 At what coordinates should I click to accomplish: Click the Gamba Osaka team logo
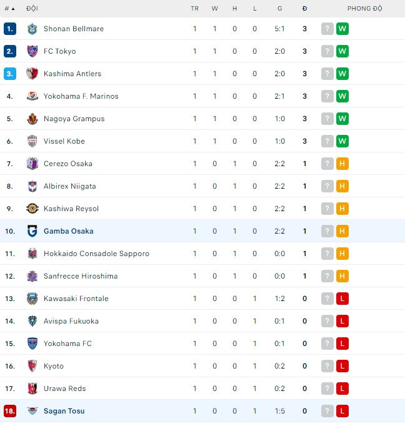tap(32, 231)
